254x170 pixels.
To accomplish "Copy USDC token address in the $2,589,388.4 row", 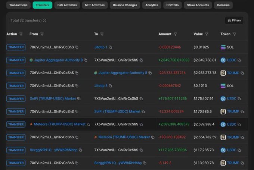I will point(239,124).
